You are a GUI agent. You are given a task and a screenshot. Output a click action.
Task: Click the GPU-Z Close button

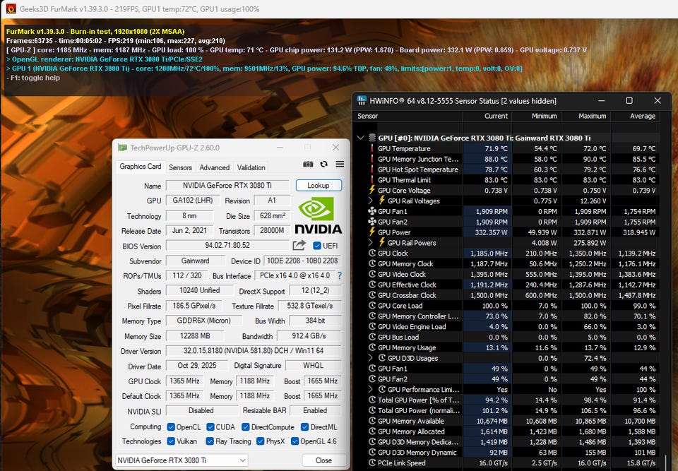324,460
